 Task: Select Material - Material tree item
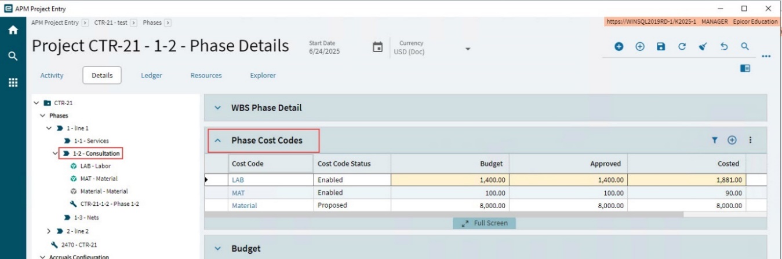(104, 191)
